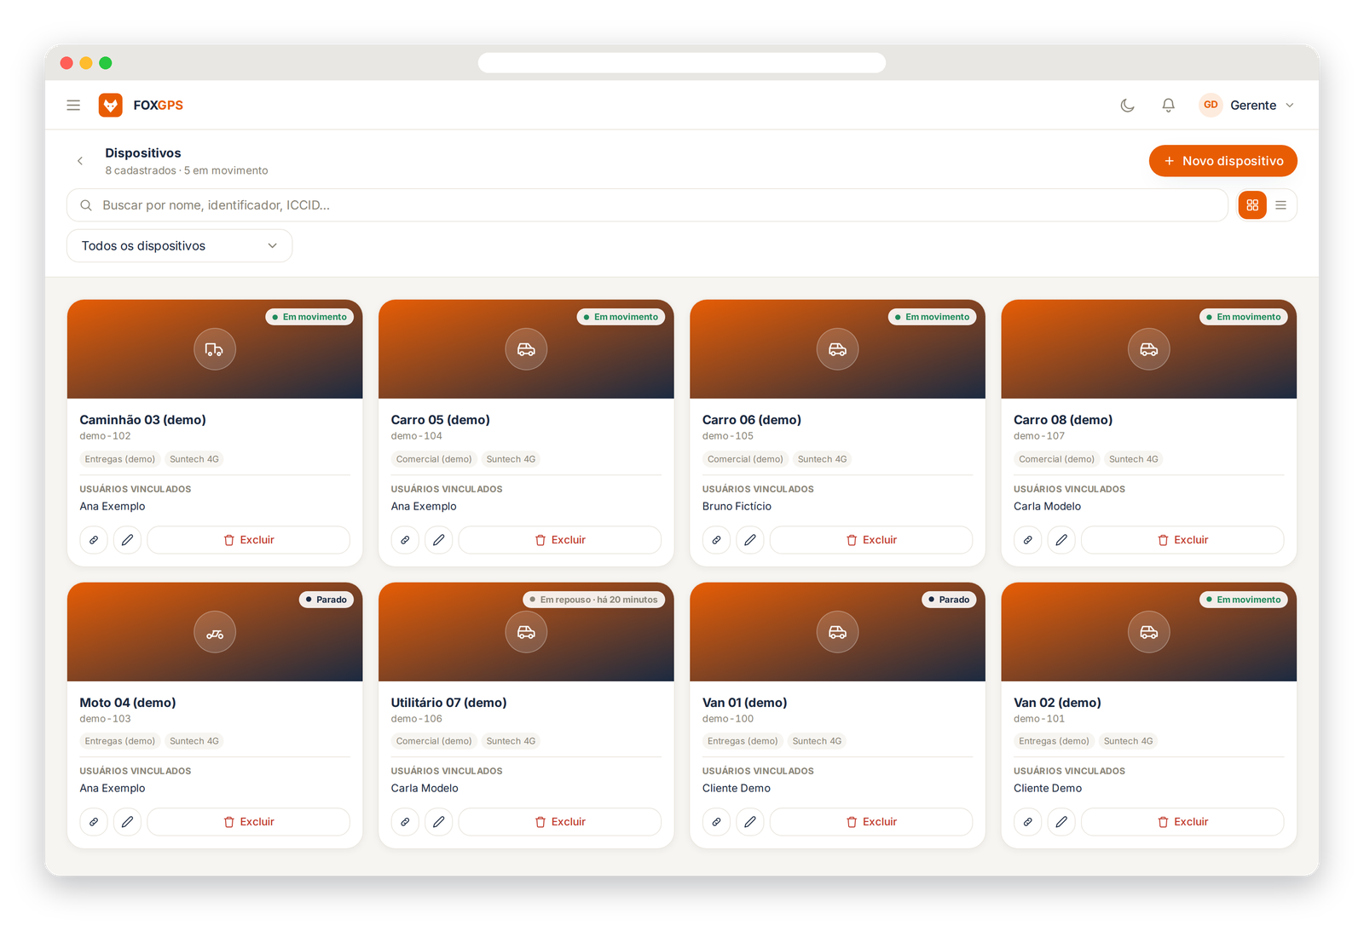This screenshot has height=931, width=1364.
Task: Edit Utilitário 07 with pencil icon
Action: (438, 822)
